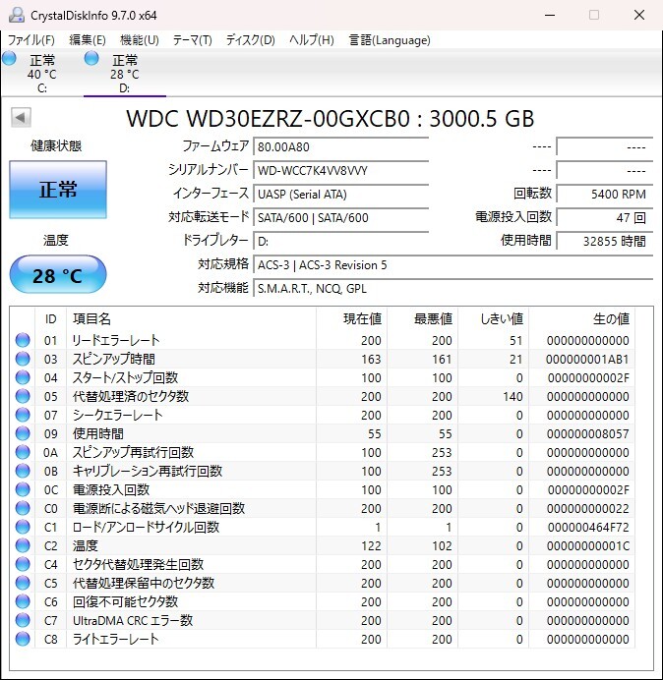Click status orb for 代替処理保留中のセクタ数 row
This screenshot has width=663, height=680.
(23, 583)
